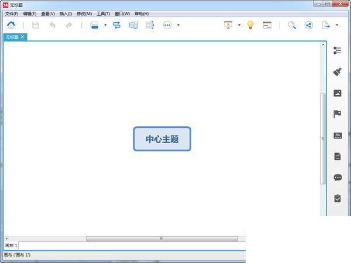This screenshot has height=263, width=351.
Task: Click the scroll-up arrow on canvas
Action: click(323, 45)
